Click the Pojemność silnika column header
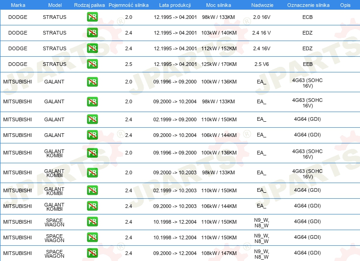 pyautogui.click(x=128, y=5)
